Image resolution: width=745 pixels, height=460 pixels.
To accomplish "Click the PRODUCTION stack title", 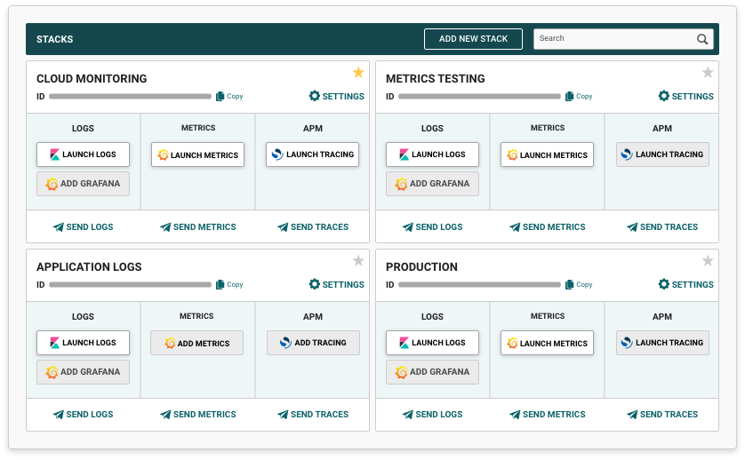I will [x=421, y=267].
